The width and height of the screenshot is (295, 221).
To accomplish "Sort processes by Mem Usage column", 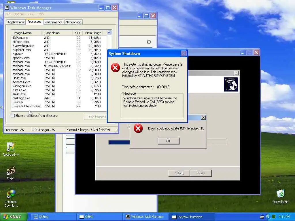I will coord(93,33).
